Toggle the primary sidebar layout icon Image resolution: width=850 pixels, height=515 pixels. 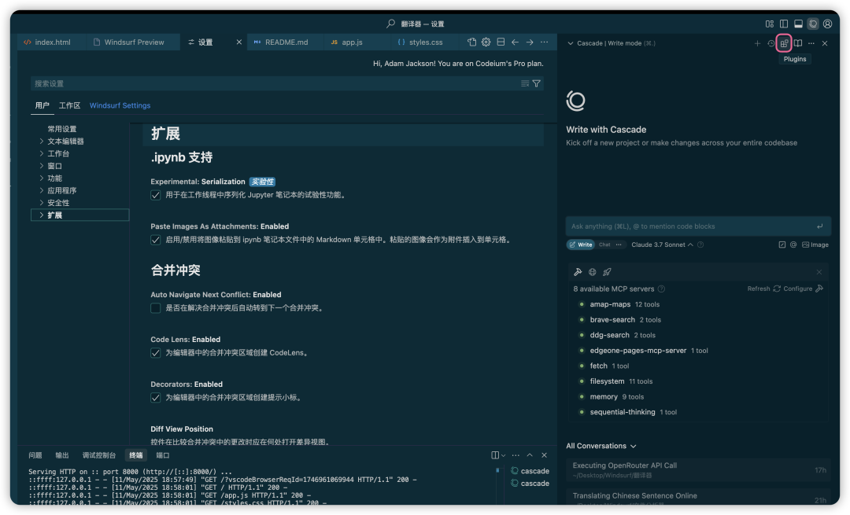point(784,24)
